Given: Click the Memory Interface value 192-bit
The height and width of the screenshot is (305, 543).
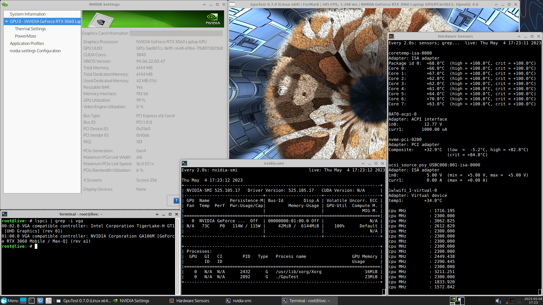Looking at the screenshot, I should click(x=142, y=94).
